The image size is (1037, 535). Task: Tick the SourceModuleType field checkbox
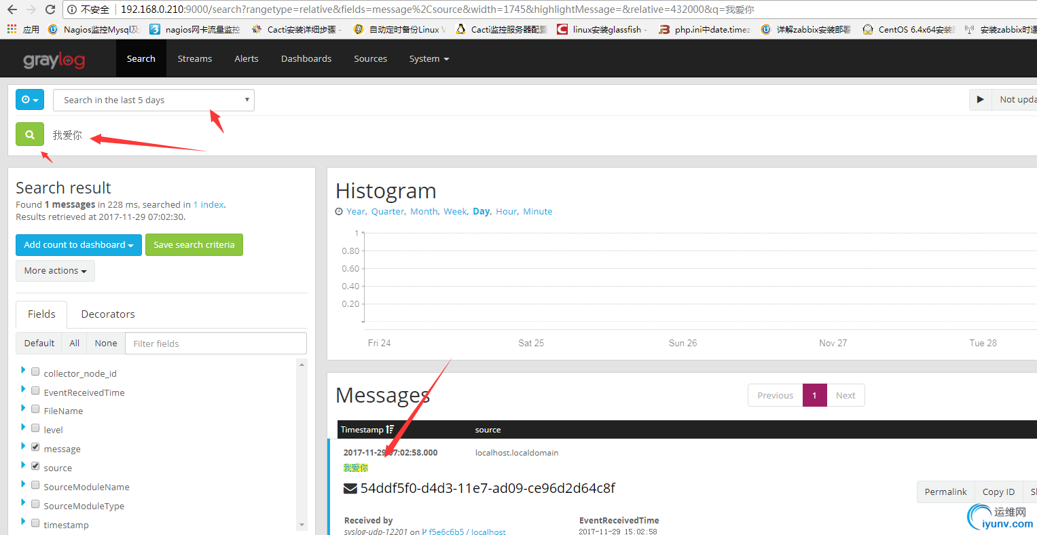35,504
